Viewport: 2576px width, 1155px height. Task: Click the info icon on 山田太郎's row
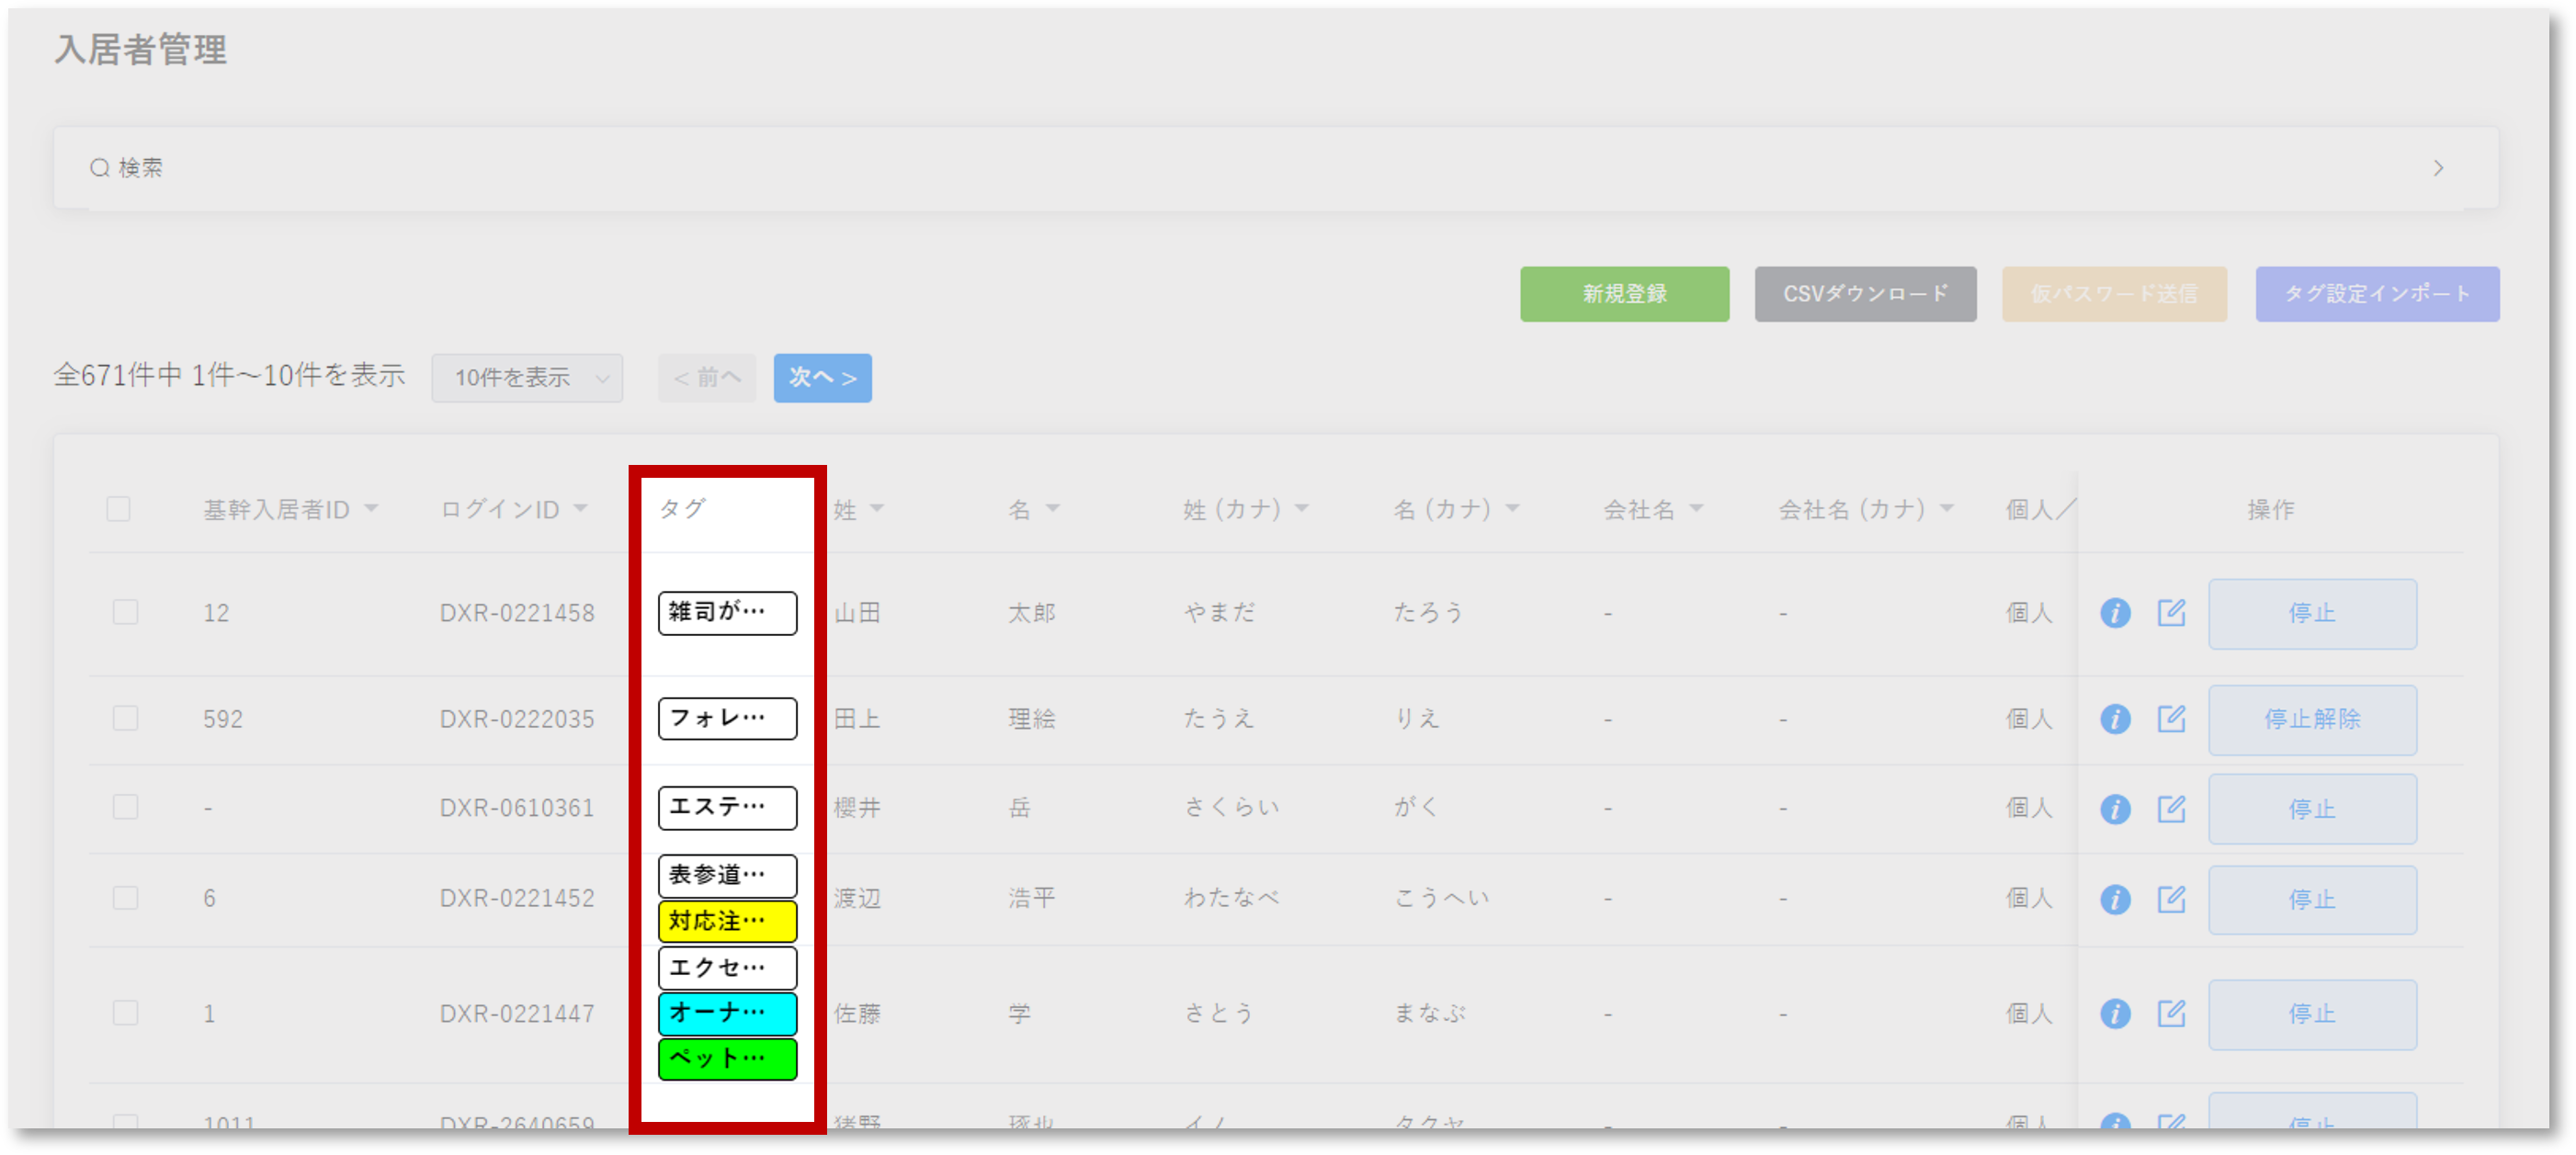tap(2116, 613)
